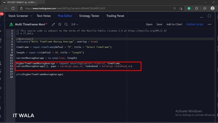Open the three-dot more options menu
This screenshot has width=218, height=123.
click(209, 24)
